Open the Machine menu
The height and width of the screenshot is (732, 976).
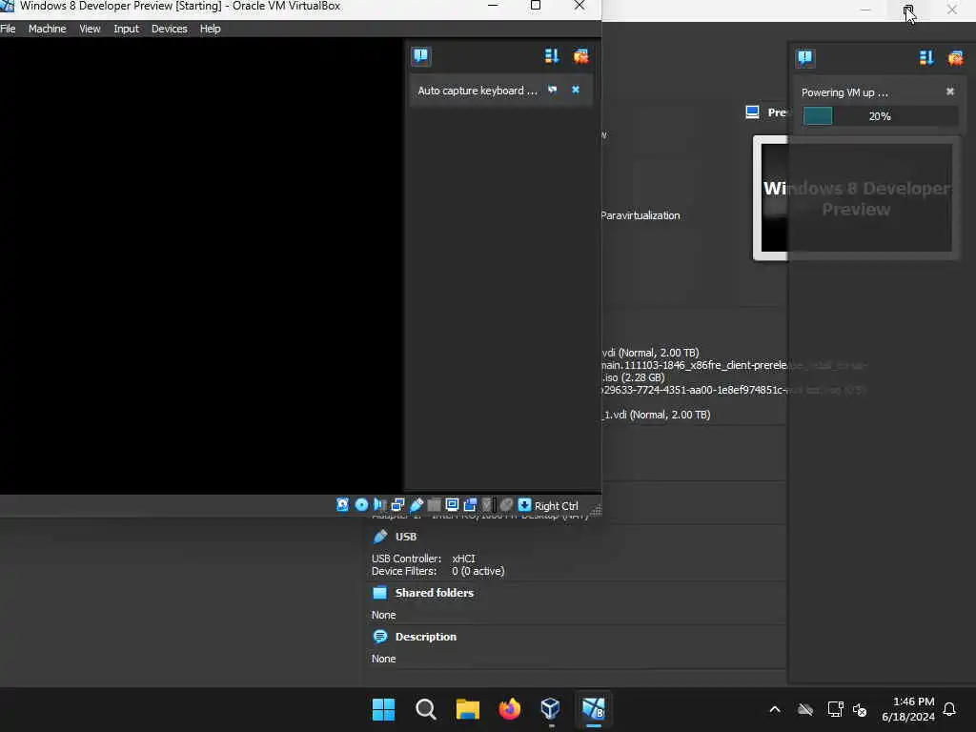tap(48, 29)
